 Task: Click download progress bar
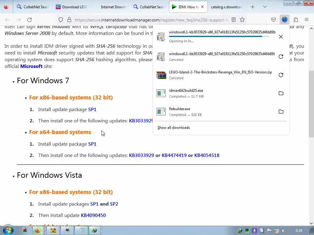(x=219, y=36)
